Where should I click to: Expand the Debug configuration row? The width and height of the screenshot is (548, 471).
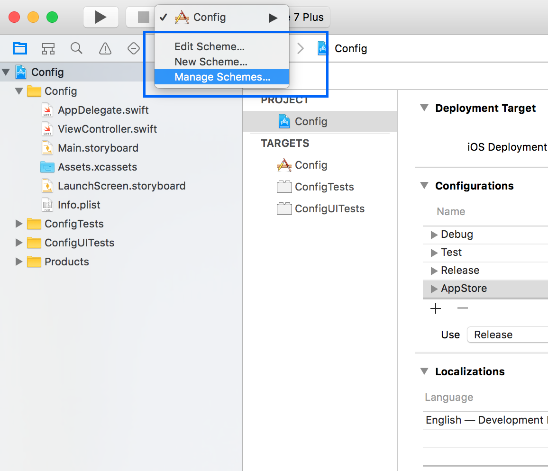coord(434,235)
